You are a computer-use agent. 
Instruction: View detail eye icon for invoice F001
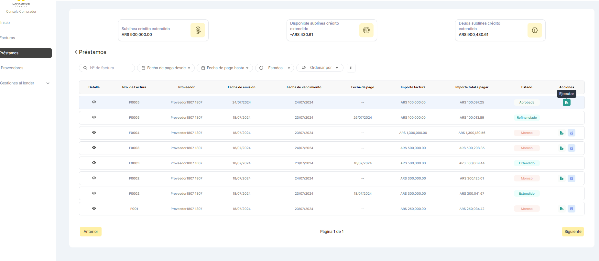pyautogui.click(x=94, y=209)
